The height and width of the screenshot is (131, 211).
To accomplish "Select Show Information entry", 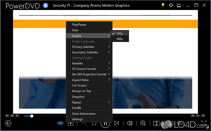I will click(x=89, y=114).
